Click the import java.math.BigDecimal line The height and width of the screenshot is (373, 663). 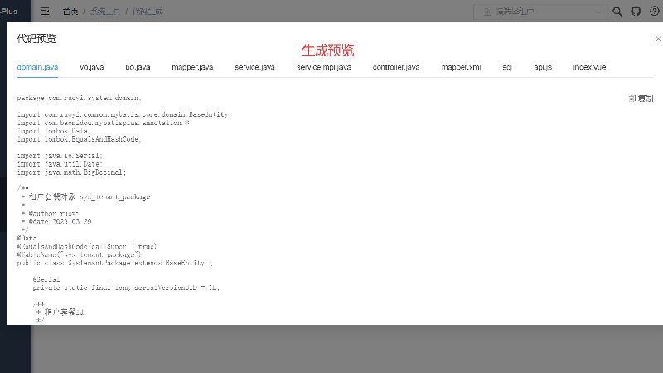71,172
